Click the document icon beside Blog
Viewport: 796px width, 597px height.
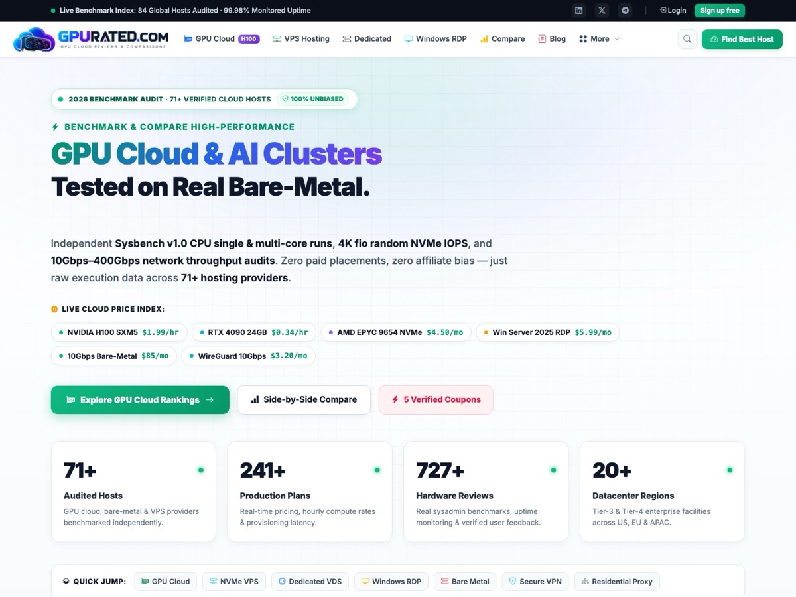click(542, 39)
